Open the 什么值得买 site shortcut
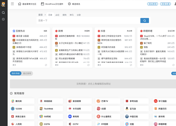This screenshot has height=126, width=176. click(108, 117)
